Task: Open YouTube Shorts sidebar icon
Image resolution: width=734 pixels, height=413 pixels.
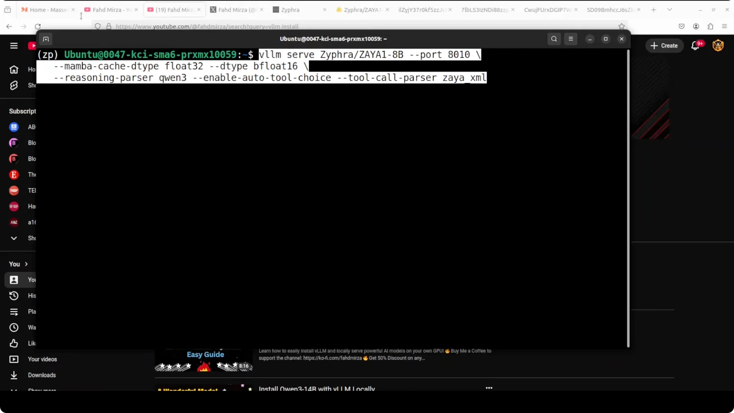Action: [14, 85]
